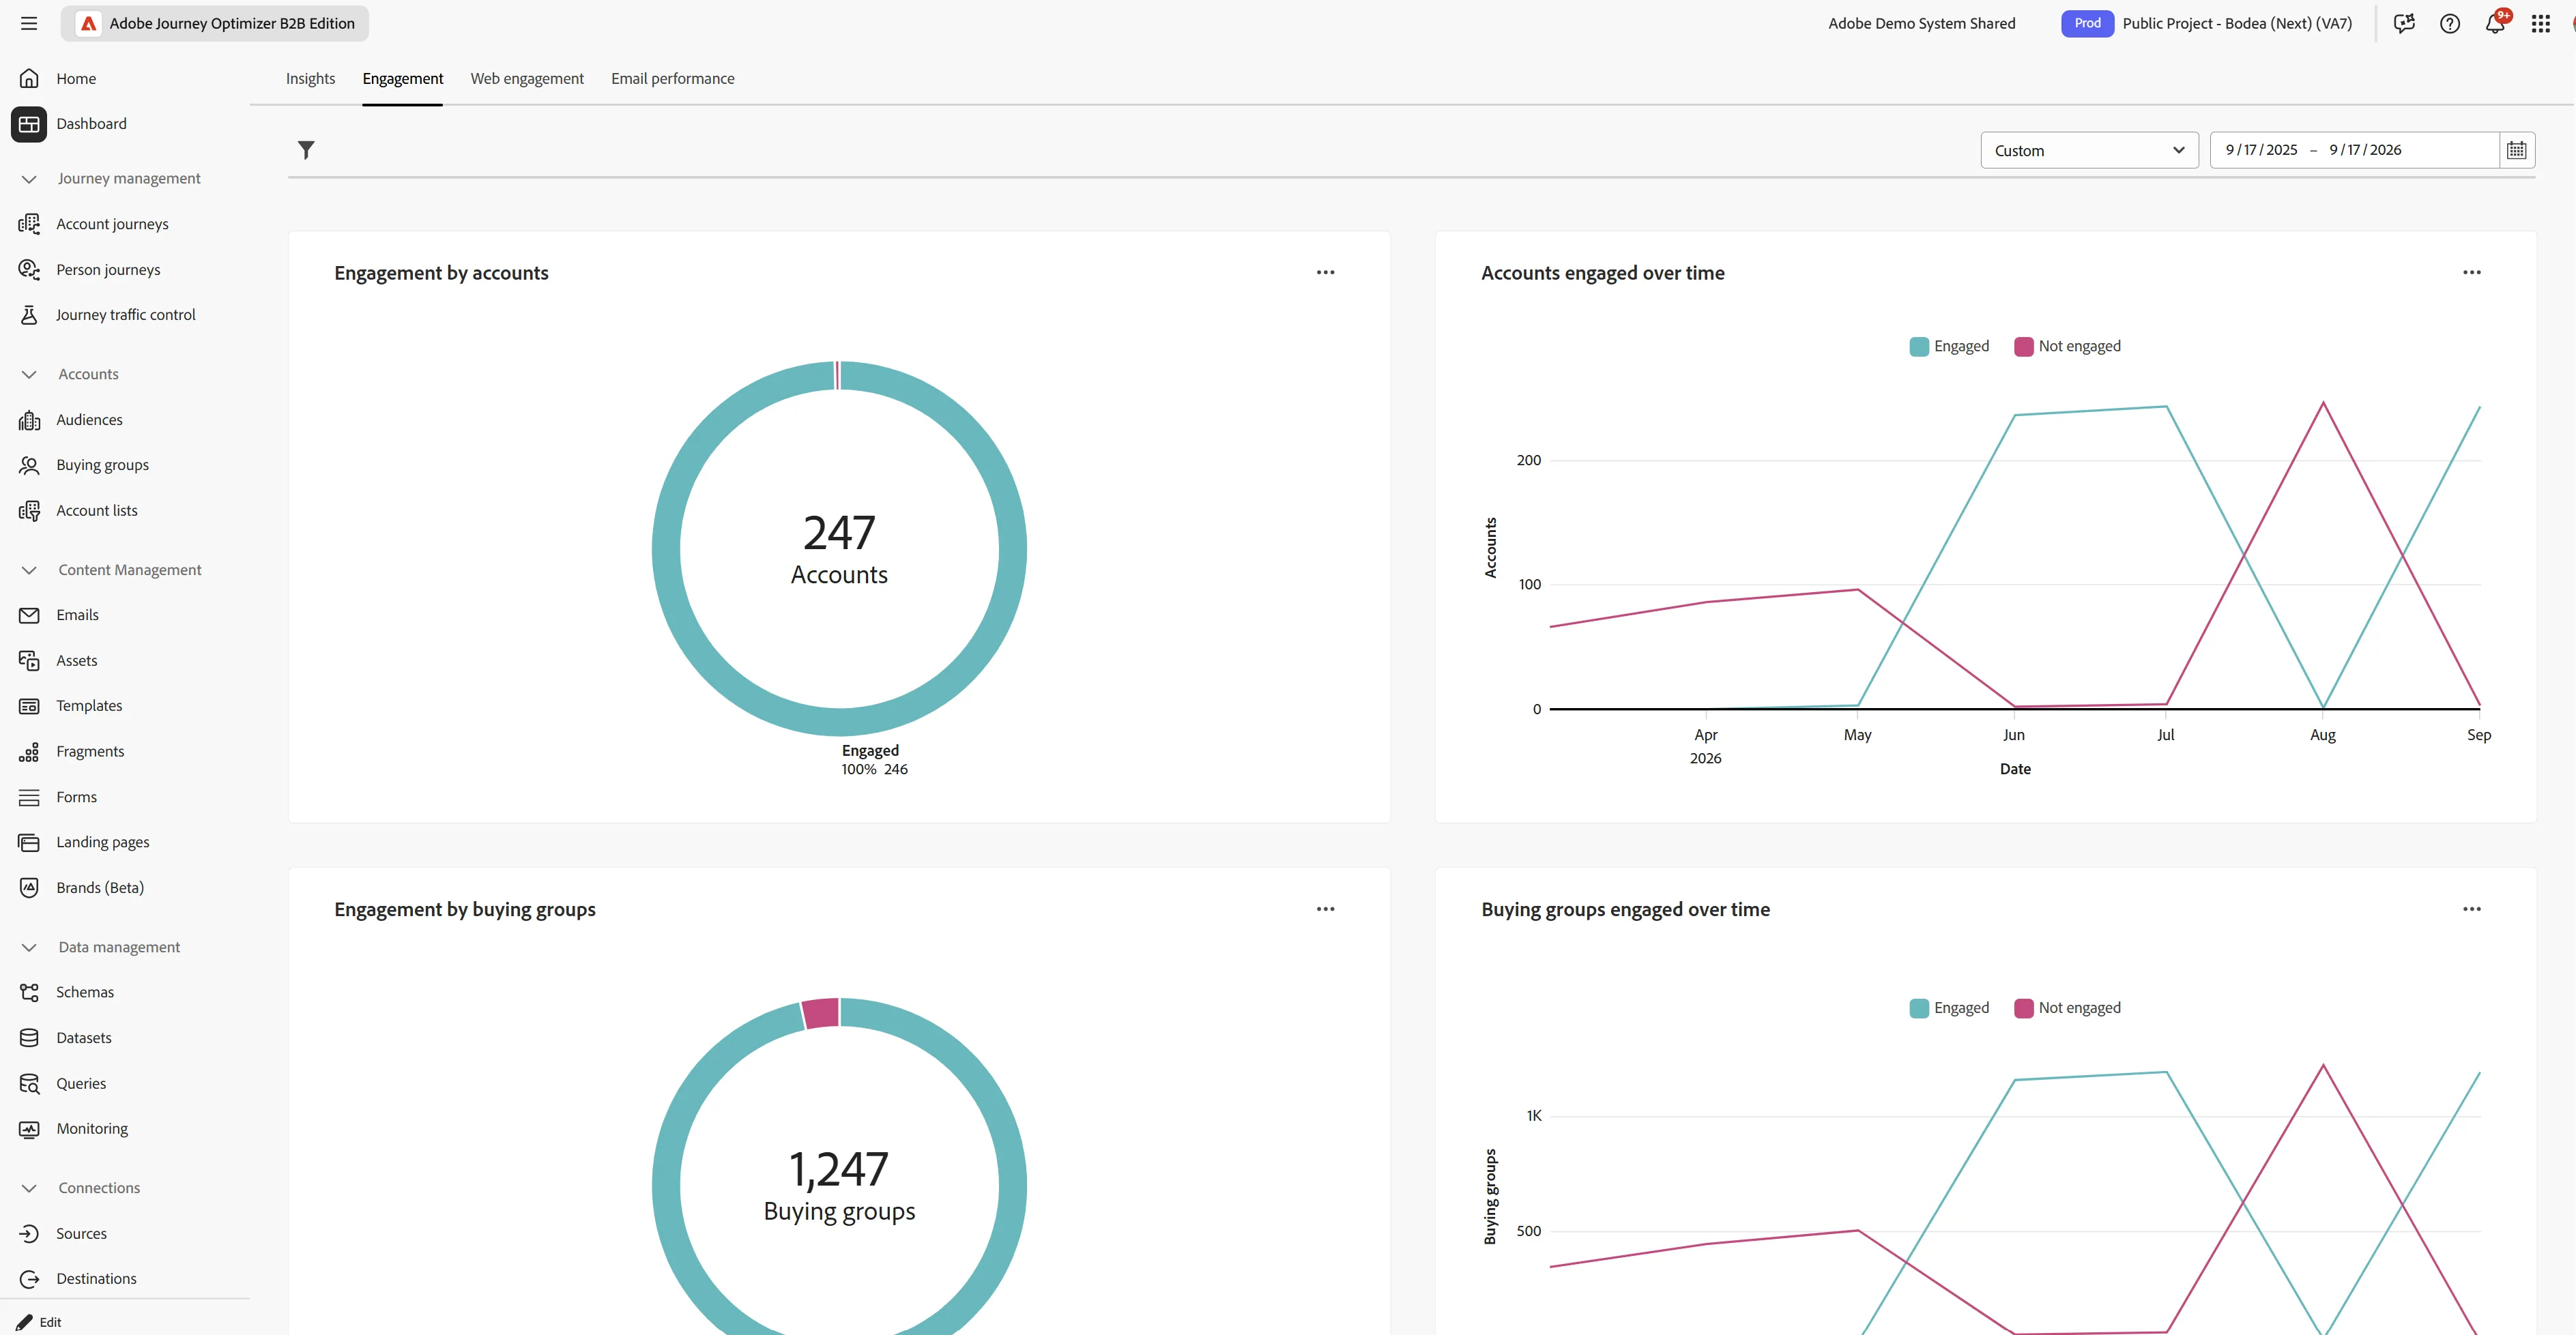This screenshot has width=2576, height=1335.
Task: Open the feedback chat icon
Action: (2404, 23)
